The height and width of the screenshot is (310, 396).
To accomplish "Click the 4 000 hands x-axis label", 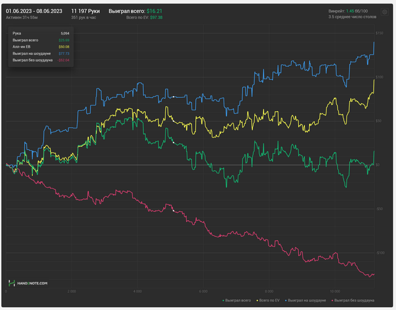I will 137,291.
